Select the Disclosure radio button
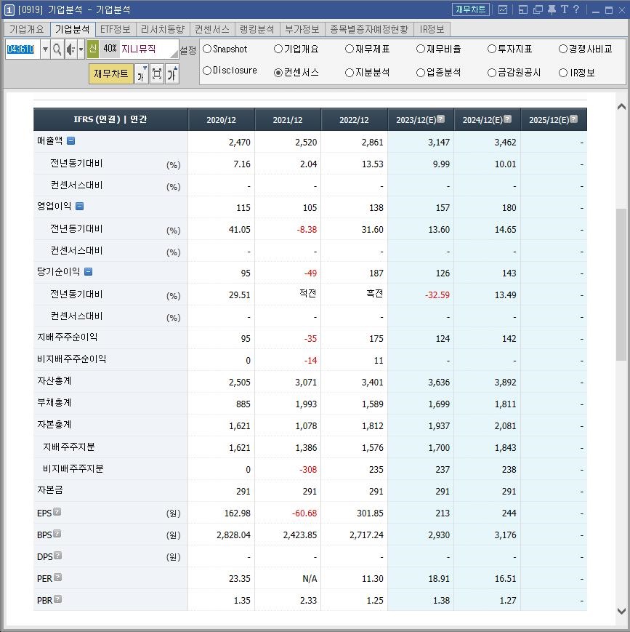This screenshot has width=630, height=632. pyautogui.click(x=207, y=71)
